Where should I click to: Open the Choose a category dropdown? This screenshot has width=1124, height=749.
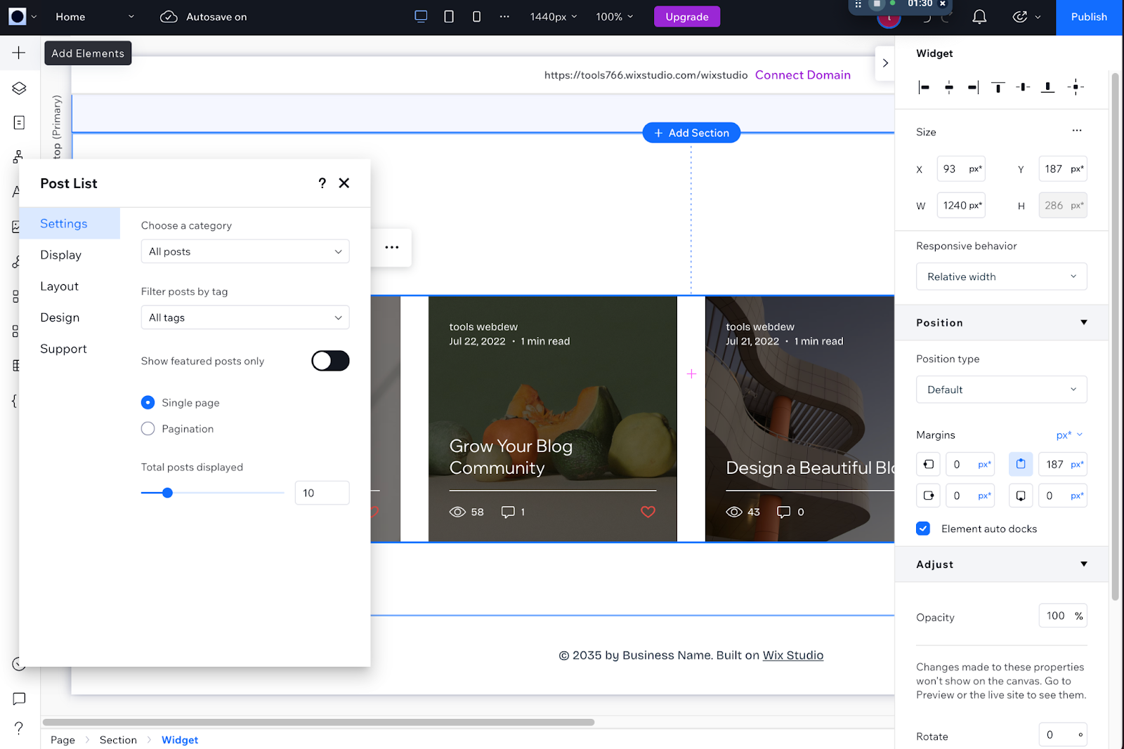pos(244,251)
